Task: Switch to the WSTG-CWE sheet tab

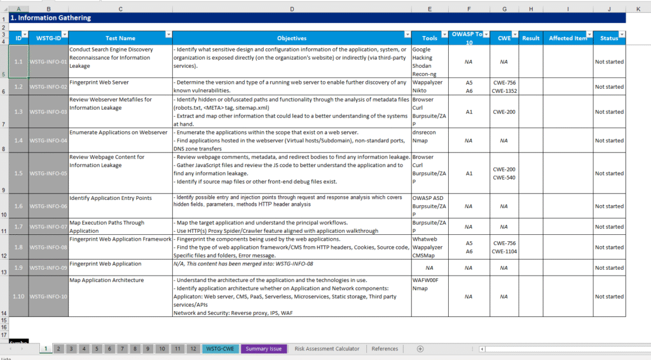Action: pos(220,349)
